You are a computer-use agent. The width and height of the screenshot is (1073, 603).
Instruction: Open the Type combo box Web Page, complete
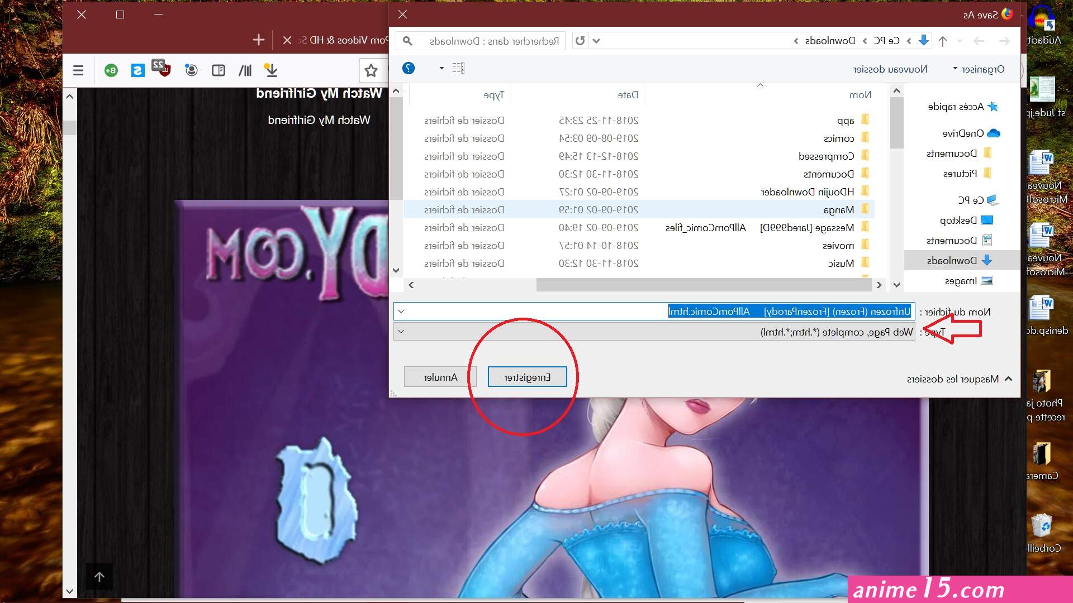coord(654,332)
